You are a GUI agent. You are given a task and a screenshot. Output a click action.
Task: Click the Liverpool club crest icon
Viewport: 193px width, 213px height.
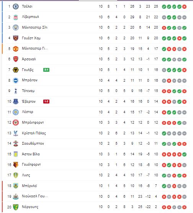16,17
